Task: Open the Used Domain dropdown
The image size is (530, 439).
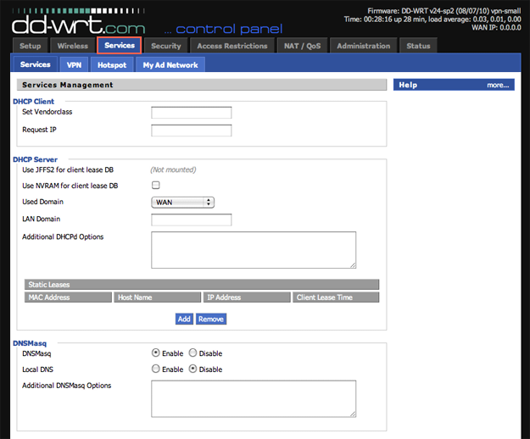Action: point(182,203)
